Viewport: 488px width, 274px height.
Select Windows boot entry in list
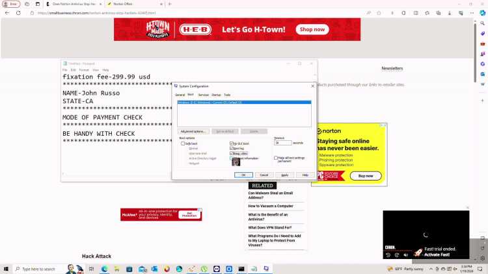coord(244,102)
